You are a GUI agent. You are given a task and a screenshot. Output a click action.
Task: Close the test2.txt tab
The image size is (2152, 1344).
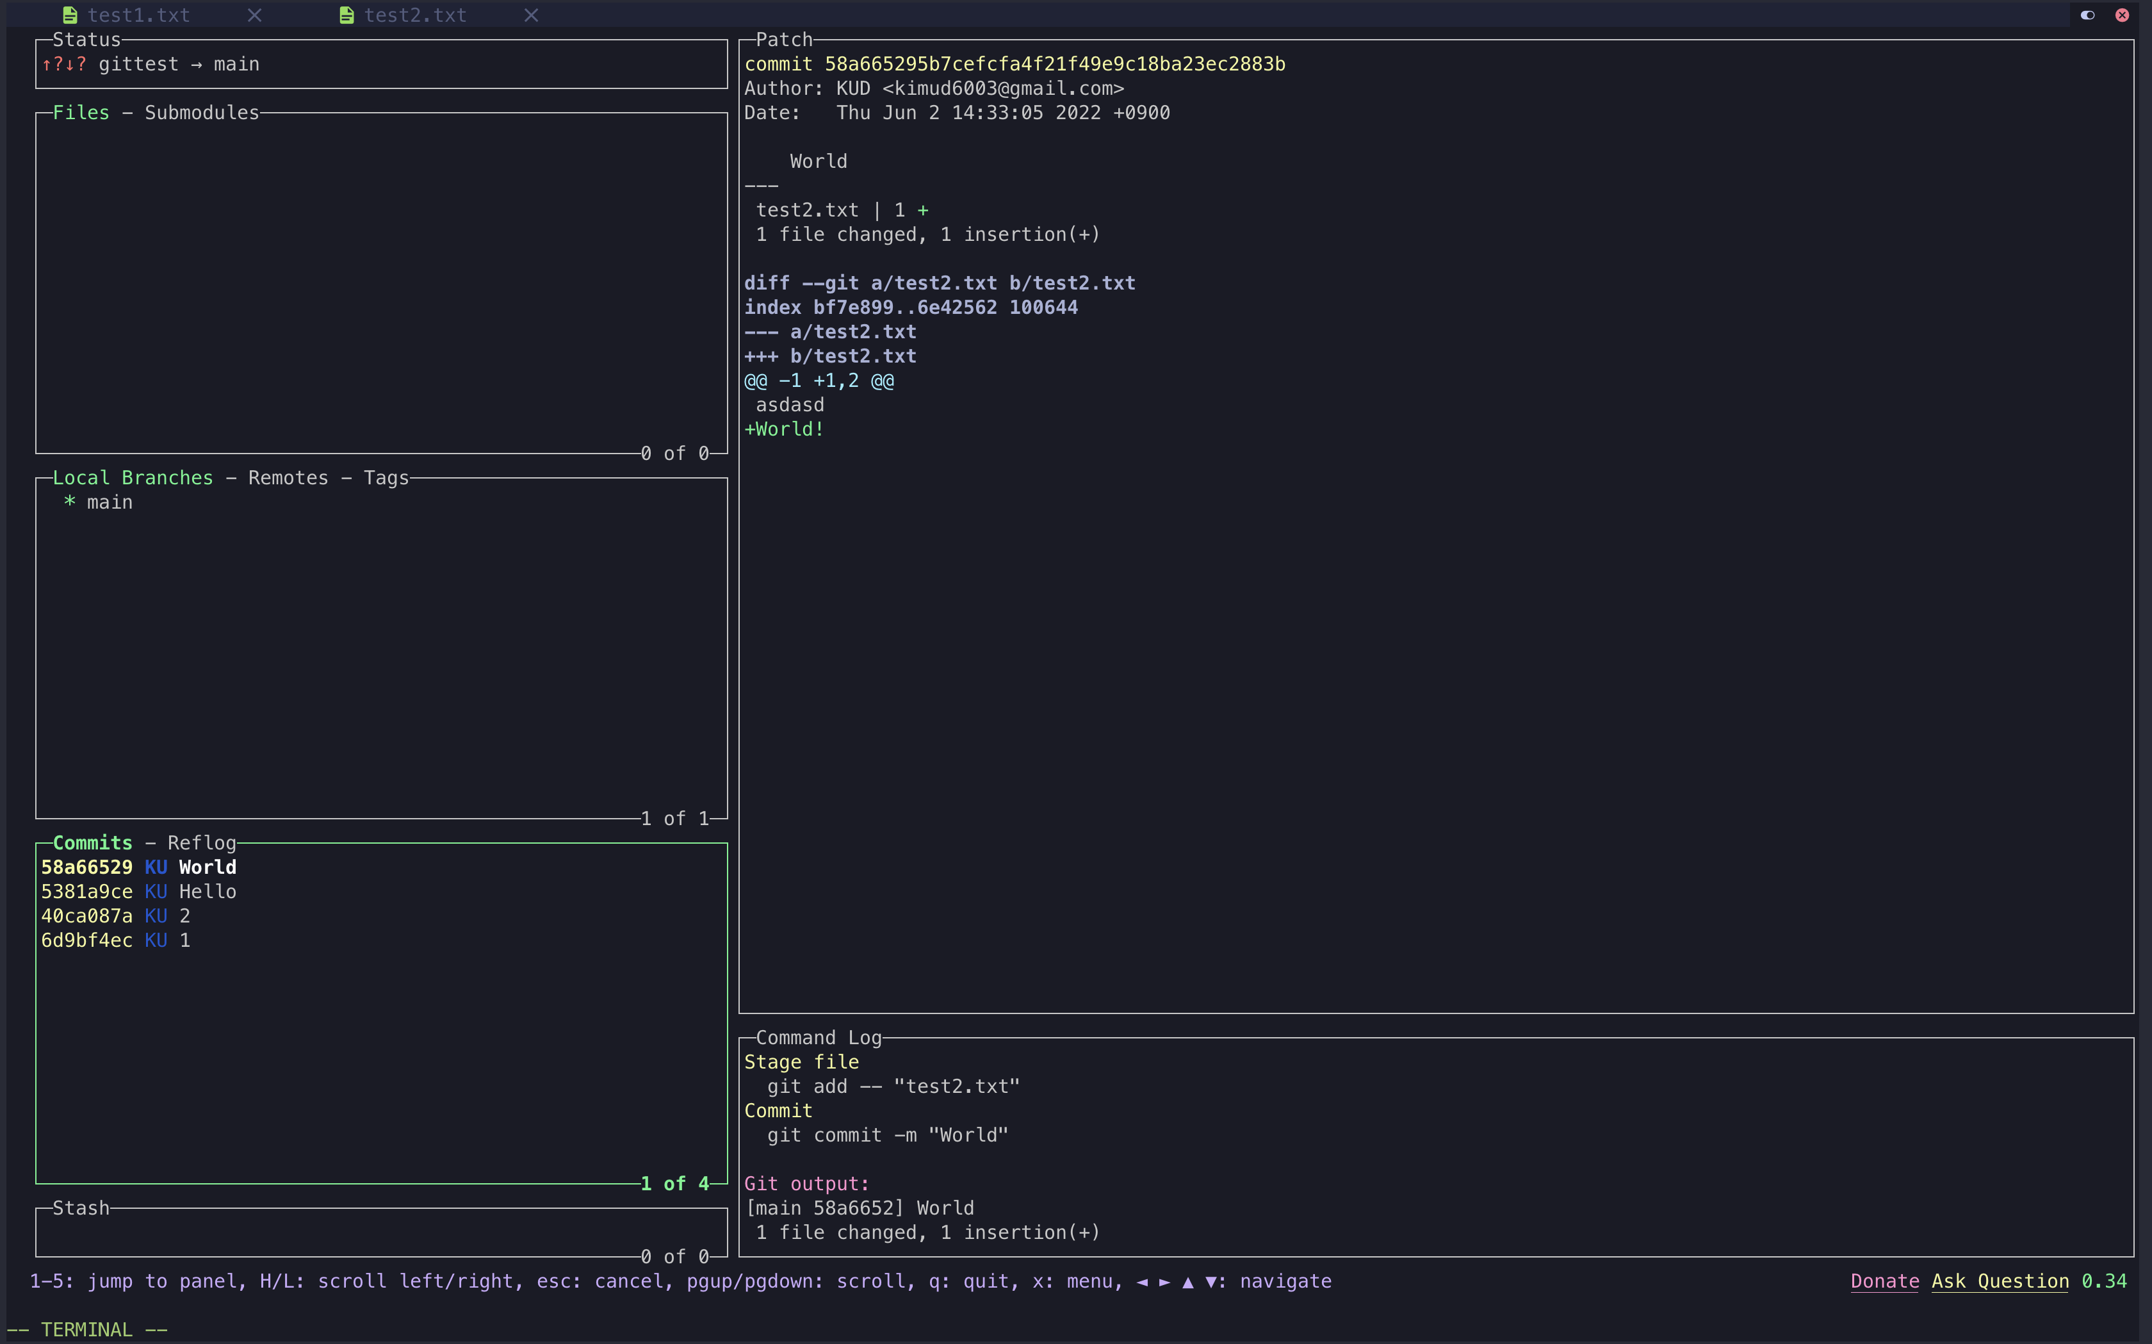(530, 15)
